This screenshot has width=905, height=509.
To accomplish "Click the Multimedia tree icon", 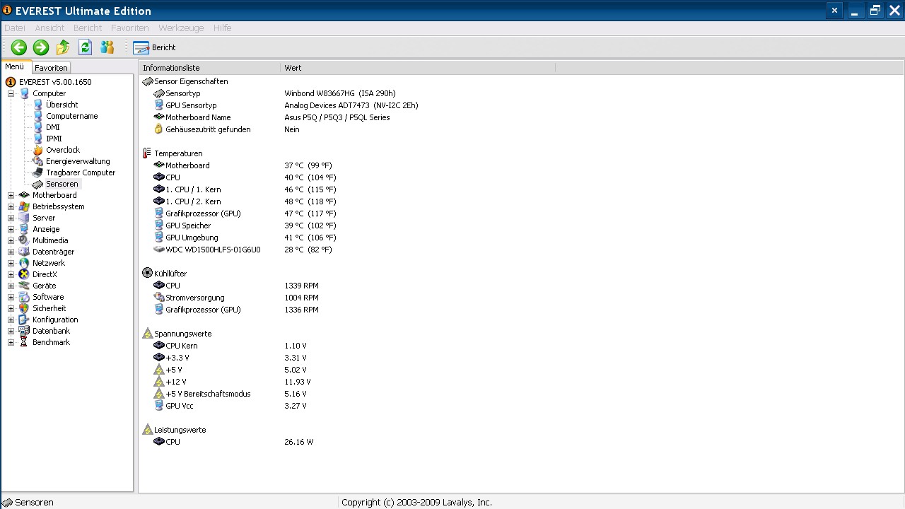I will [x=24, y=240].
